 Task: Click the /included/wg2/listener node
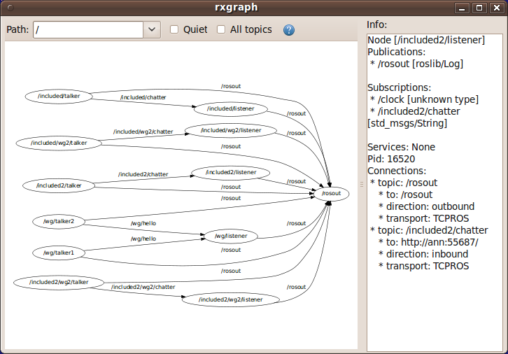coord(231,130)
